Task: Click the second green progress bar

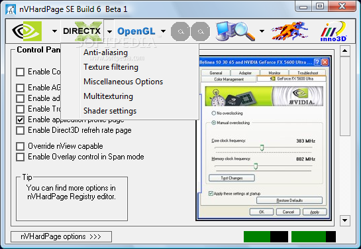Action: point(313,237)
